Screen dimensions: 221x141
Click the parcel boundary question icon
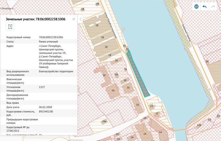point(10,27)
